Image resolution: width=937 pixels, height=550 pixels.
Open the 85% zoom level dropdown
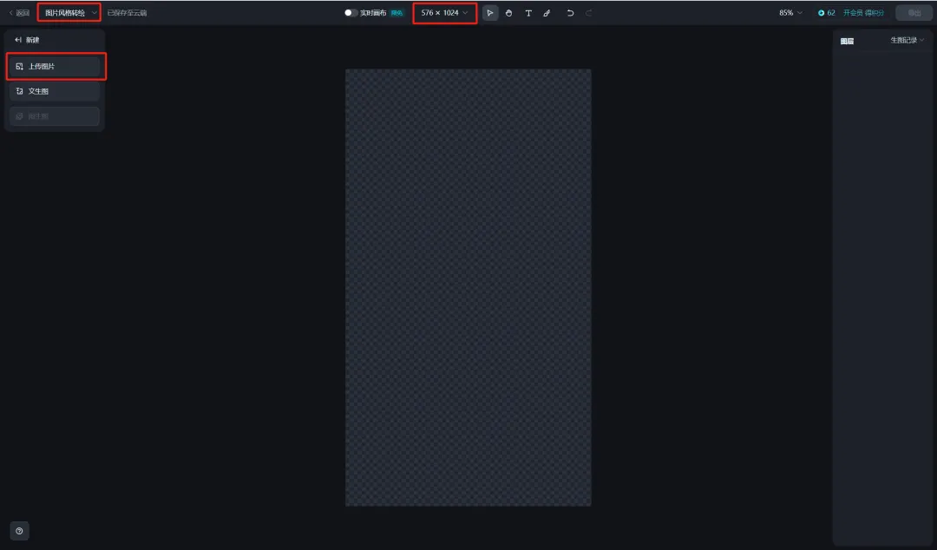(790, 12)
